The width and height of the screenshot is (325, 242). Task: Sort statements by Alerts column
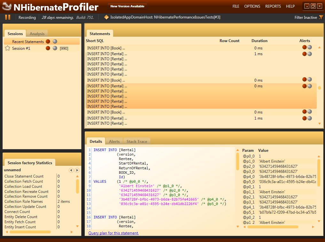[305, 41]
